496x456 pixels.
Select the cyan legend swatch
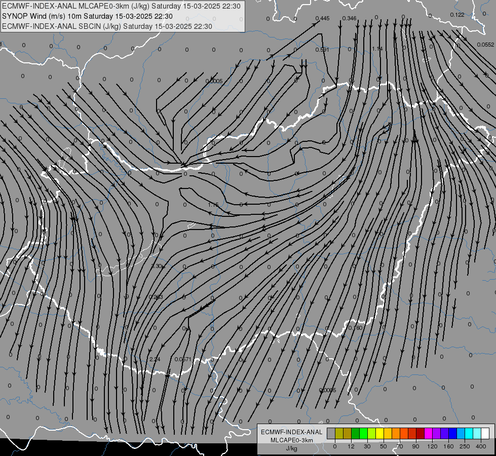point(470,433)
